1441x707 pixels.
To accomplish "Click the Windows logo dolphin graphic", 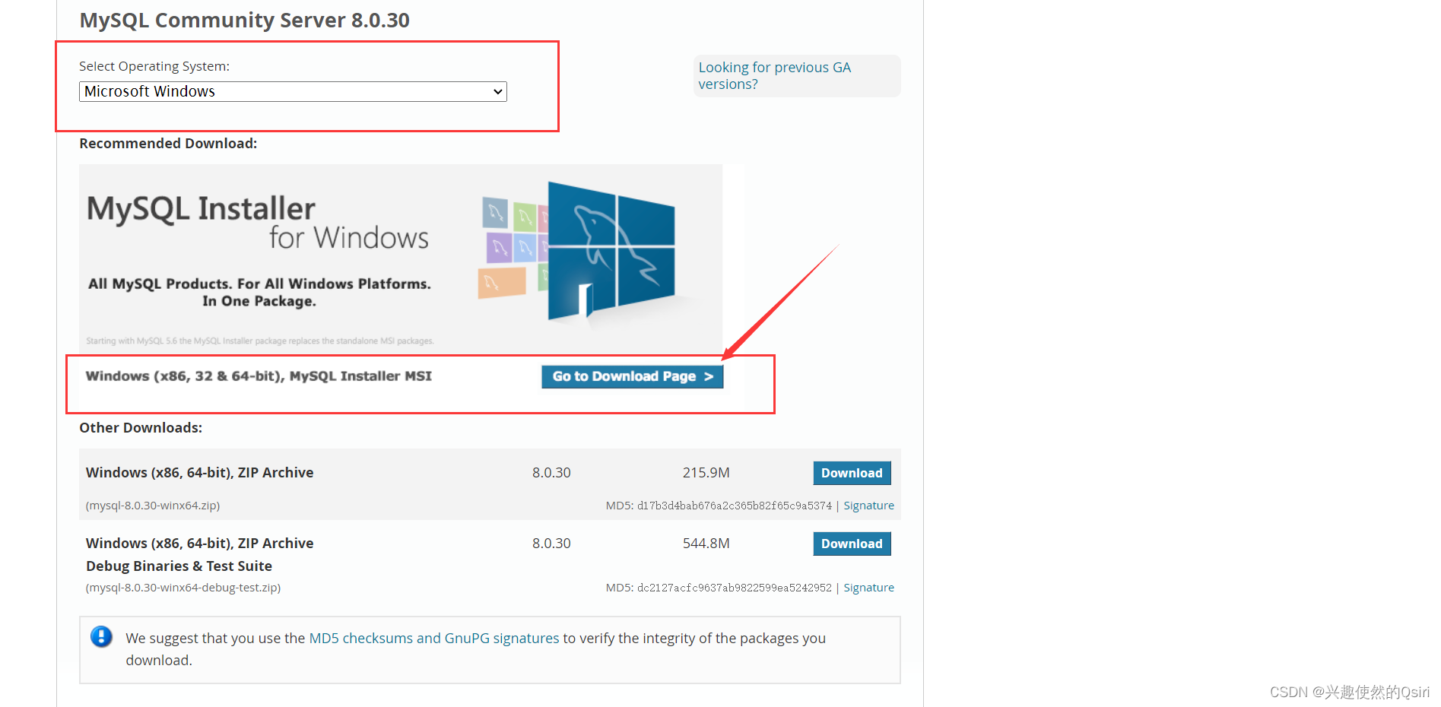I will click(x=611, y=251).
